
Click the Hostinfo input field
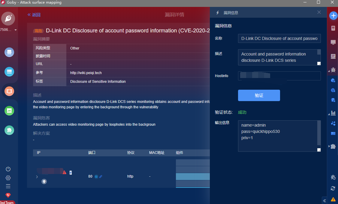coord(279,76)
